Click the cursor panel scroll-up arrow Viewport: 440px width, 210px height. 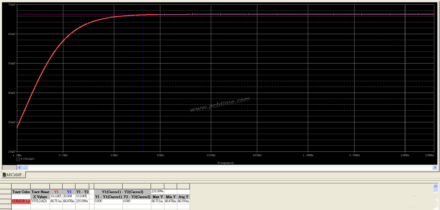(435, 186)
